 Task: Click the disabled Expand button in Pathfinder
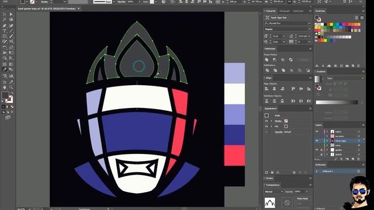[304, 60]
